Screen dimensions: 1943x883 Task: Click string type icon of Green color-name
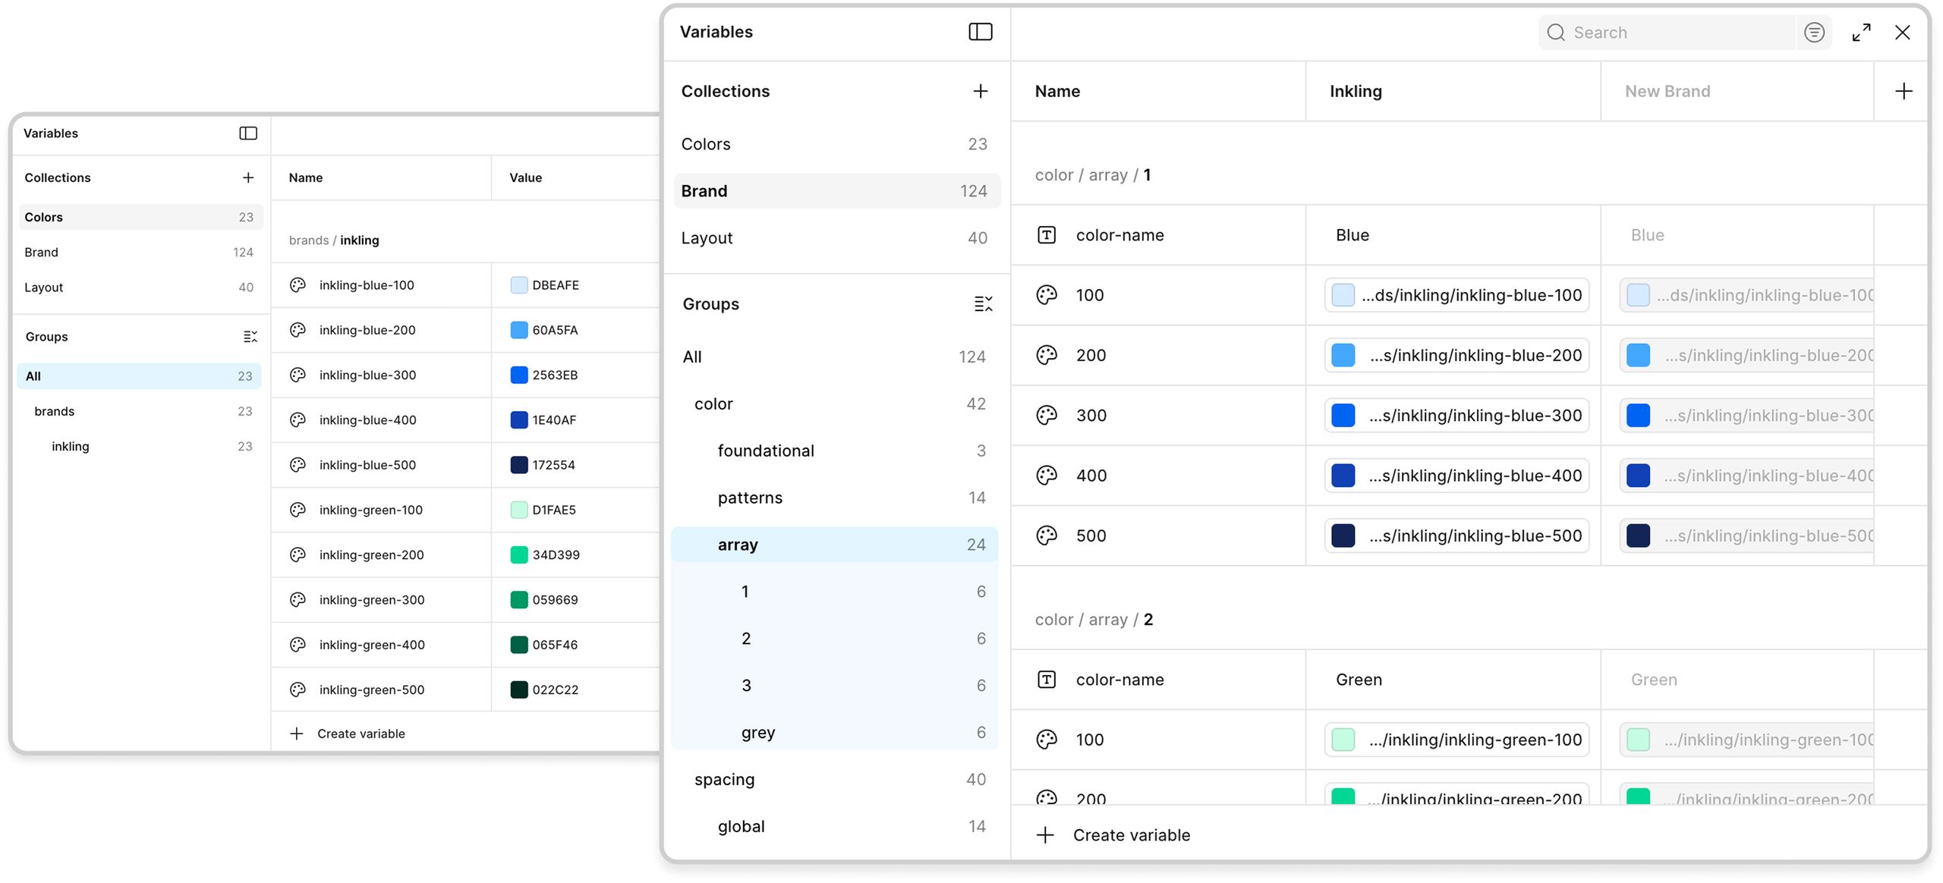click(x=1047, y=680)
